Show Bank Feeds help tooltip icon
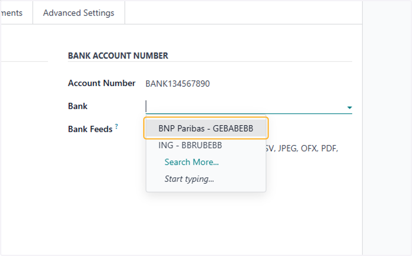412x256 pixels. point(116,127)
